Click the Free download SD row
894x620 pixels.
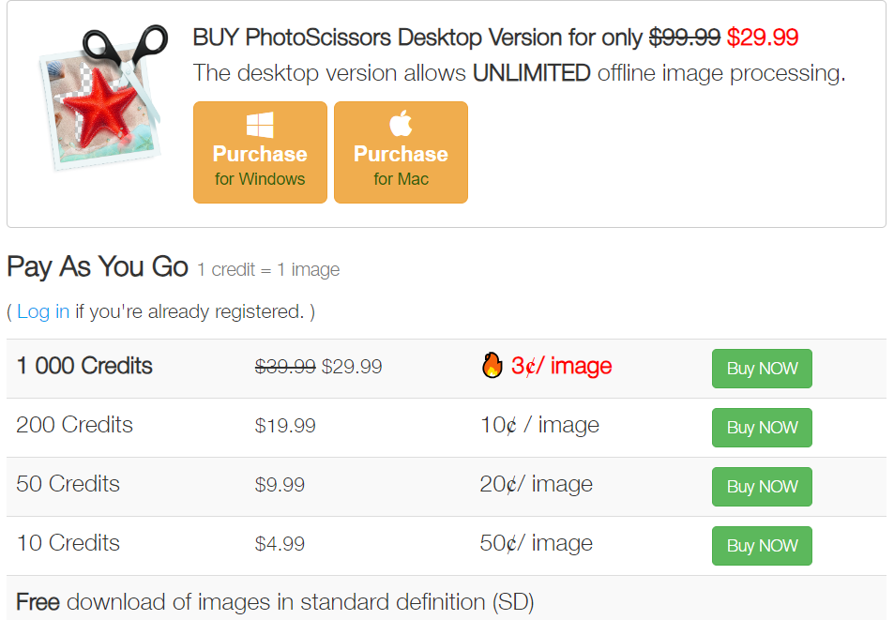click(275, 601)
